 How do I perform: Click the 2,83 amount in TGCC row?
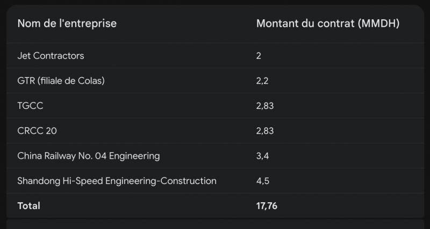click(265, 106)
